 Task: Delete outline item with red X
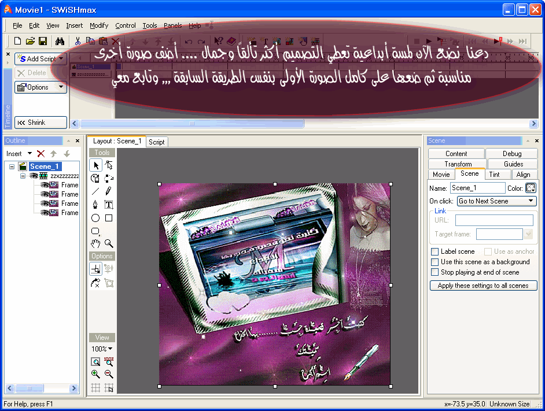tap(40, 154)
